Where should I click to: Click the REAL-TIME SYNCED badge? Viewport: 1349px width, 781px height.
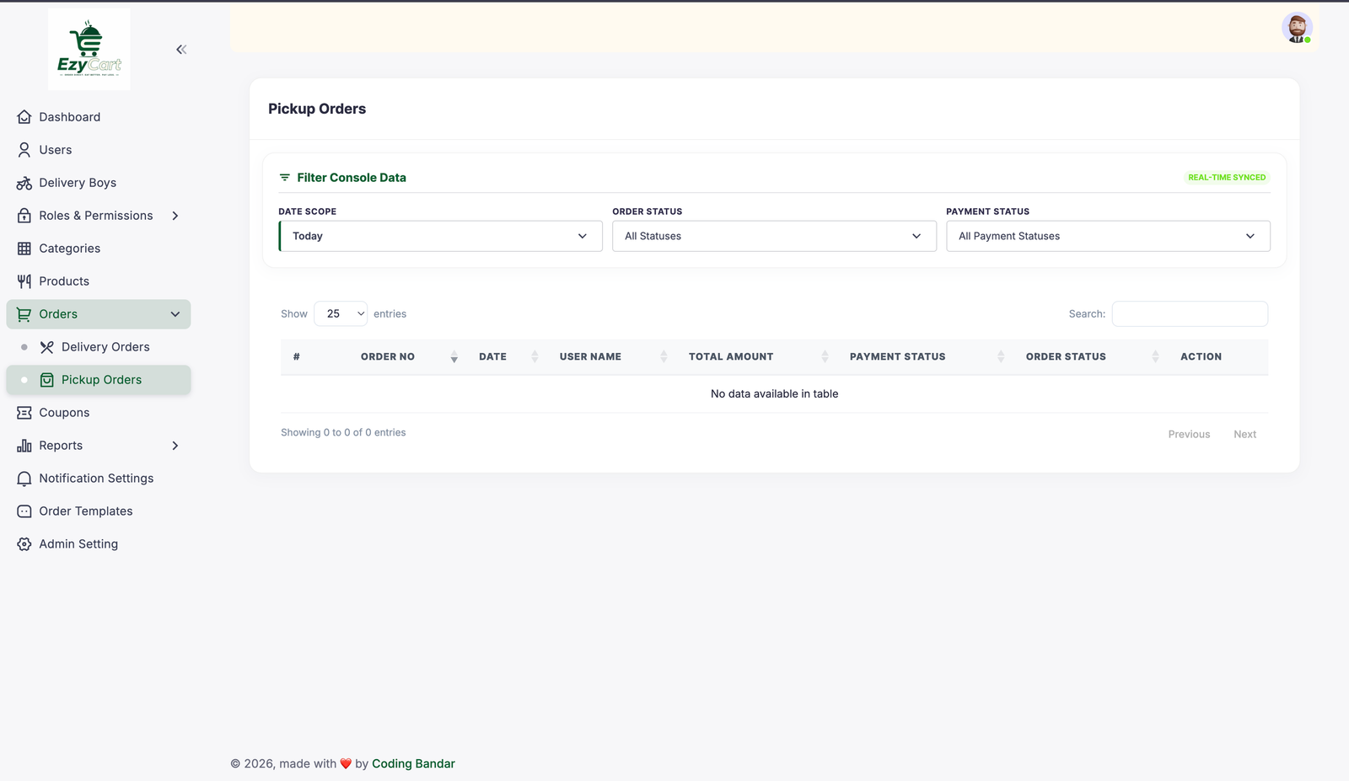pos(1227,178)
